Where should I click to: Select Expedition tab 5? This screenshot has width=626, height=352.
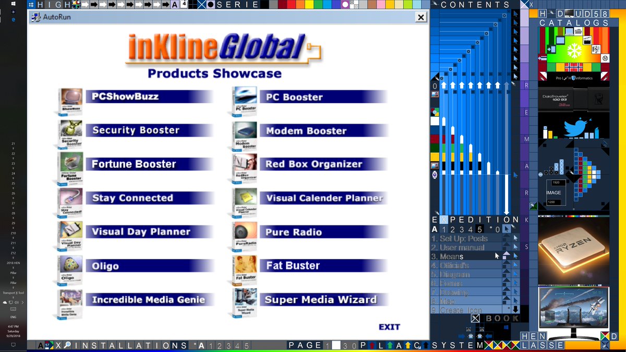480,229
